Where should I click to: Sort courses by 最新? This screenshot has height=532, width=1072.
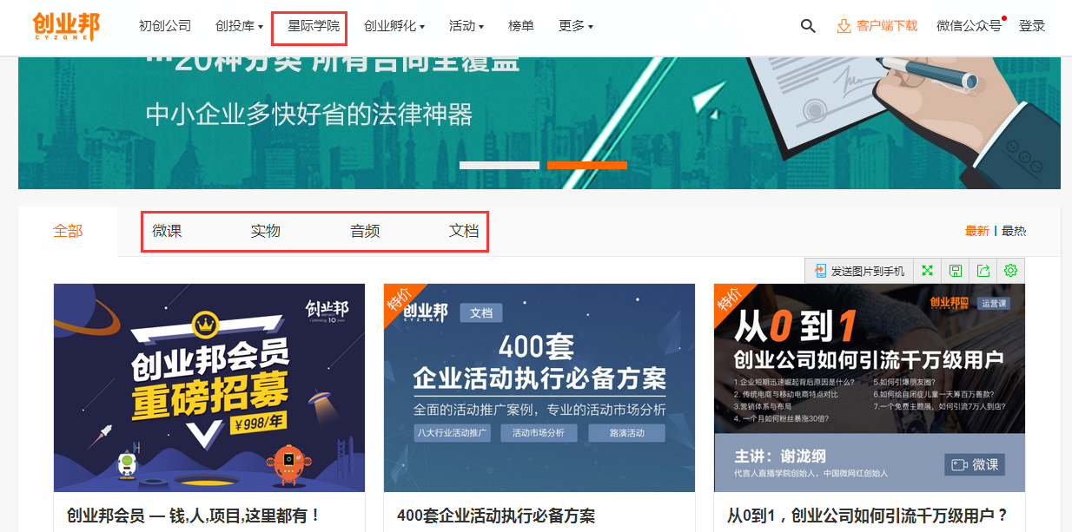[x=977, y=231]
